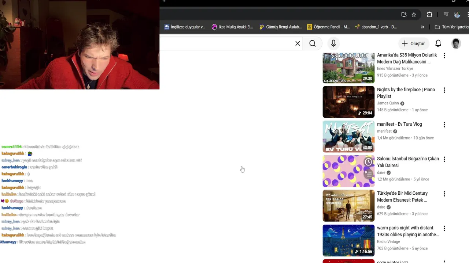Click the YouTube search magnifier button
The image size is (469, 263).
click(x=312, y=43)
